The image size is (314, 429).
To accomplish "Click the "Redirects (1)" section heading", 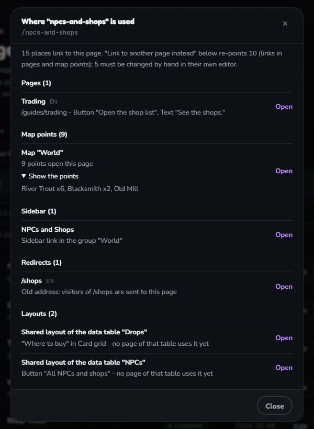I will [x=41, y=263].
